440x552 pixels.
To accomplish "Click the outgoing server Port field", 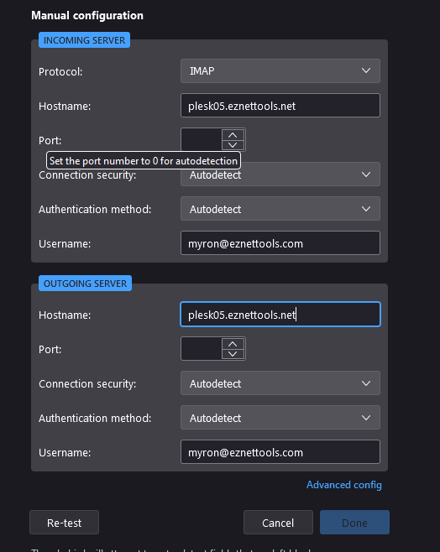I will pyautogui.click(x=202, y=348).
